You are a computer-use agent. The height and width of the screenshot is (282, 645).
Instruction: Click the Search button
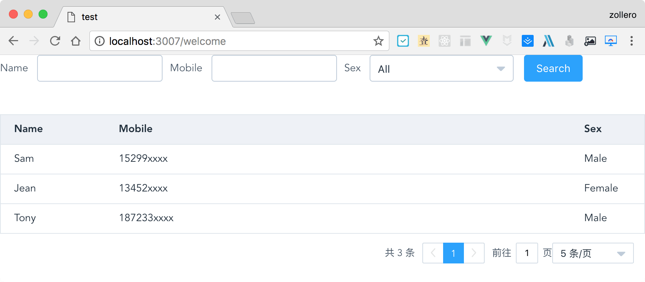pos(553,68)
